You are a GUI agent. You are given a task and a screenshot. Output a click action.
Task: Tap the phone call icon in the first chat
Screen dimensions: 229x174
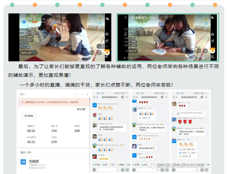(122, 97)
